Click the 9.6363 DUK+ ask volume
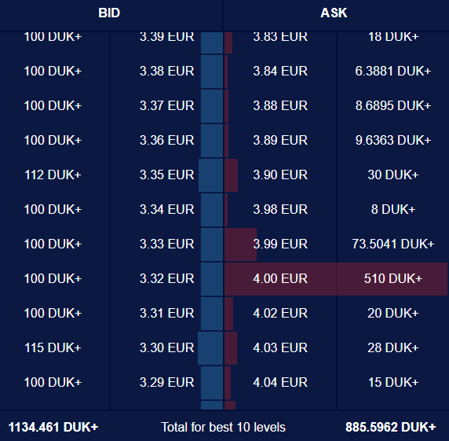This screenshot has width=449, height=441. 393,141
